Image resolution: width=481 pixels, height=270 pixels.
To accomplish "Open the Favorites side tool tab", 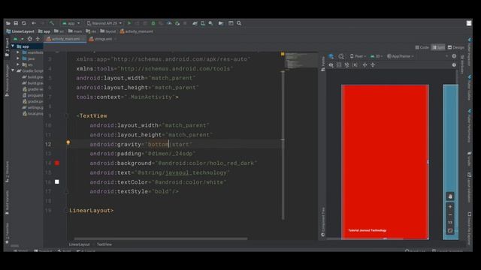I will pyautogui.click(x=7, y=233).
